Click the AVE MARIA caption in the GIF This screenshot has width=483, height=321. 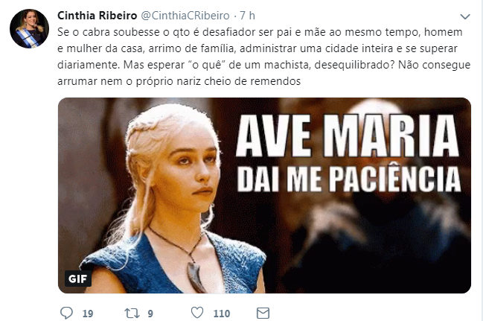click(348, 136)
